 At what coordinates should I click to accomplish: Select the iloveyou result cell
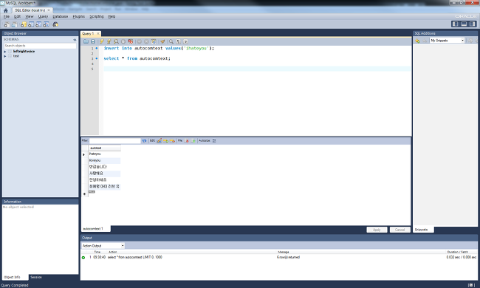click(x=104, y=160)
